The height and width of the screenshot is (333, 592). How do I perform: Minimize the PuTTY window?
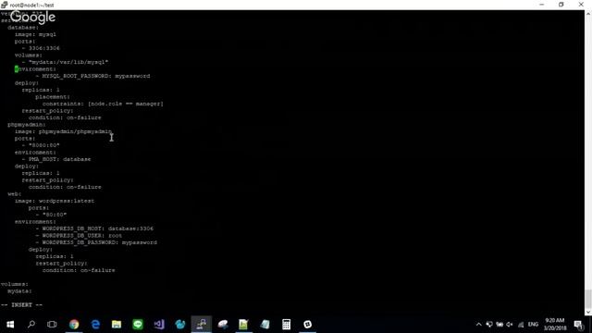point(542,5)
